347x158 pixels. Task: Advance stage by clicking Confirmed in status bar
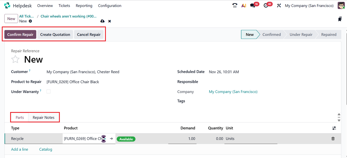271,34
